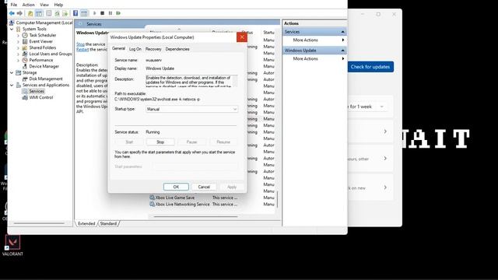Switch to the Recovery tab
This screenshot has width=498, height=280.
[x=153, y=49]
